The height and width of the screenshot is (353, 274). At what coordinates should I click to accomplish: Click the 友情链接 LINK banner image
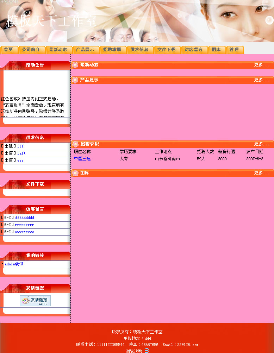35,301
